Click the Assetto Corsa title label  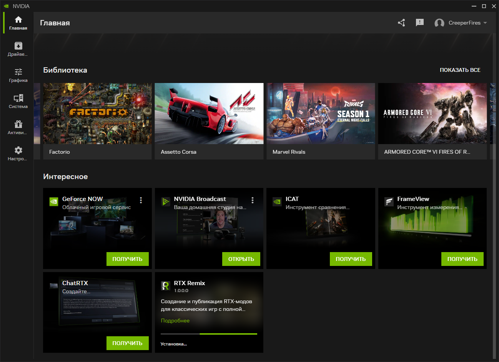point(179,152)
